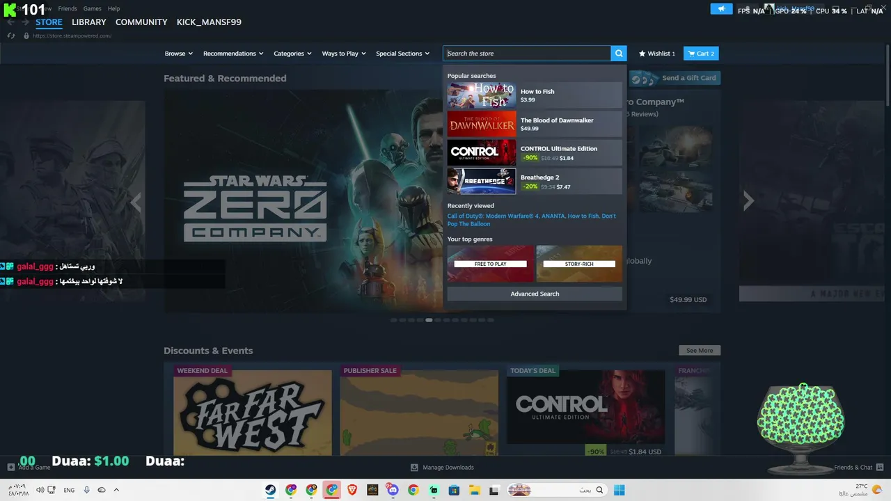Viewport: 891px width, 501px height.
Task: Open the volume tray icon
Action: click(40, 490)
